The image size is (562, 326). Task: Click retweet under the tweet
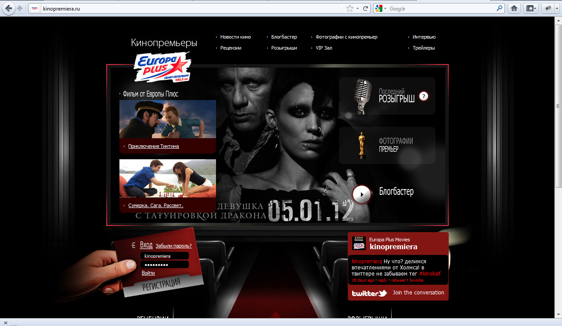tap(398, 280)
